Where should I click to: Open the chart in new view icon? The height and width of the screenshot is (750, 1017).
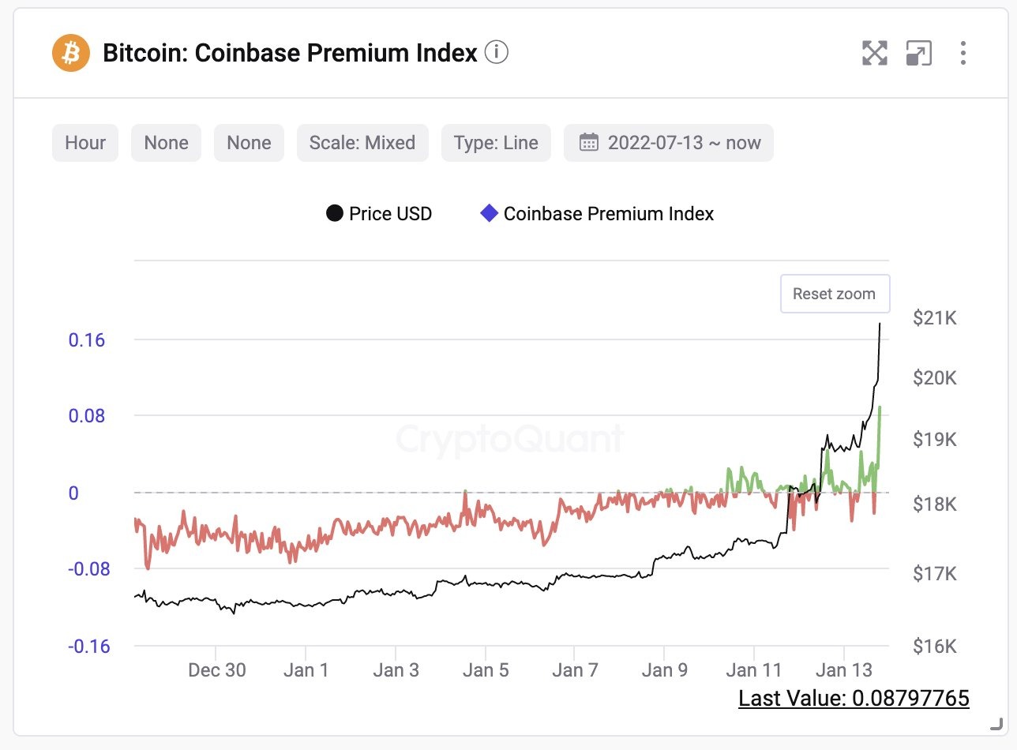coord(918,53)
